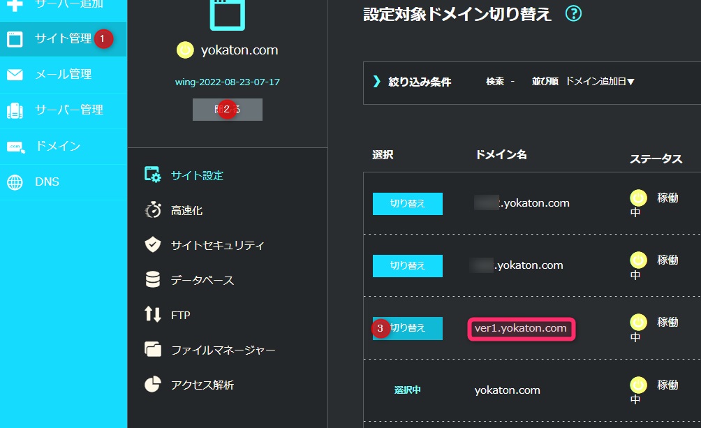This screenshot has width=701, height=428.
Task: Open the サイト設定 gear icon
Action: tap(152, 175)
